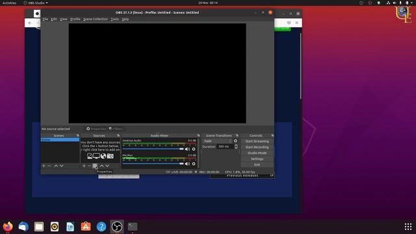Open Help from the dock
The image size is (416, 234).
(x=101, y=227)
